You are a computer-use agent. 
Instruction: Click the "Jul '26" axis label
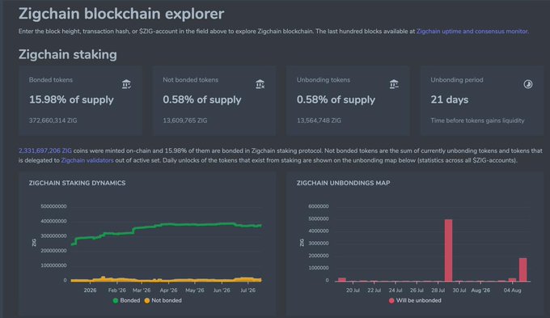[247, 290]
